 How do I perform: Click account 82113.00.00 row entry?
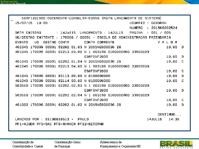point(70,76)
